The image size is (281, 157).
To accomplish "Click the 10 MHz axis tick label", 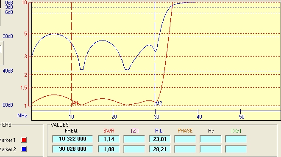I will click(x=71, y=117).
